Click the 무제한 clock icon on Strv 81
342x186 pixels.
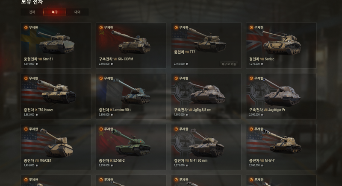[x=26, y=27]
